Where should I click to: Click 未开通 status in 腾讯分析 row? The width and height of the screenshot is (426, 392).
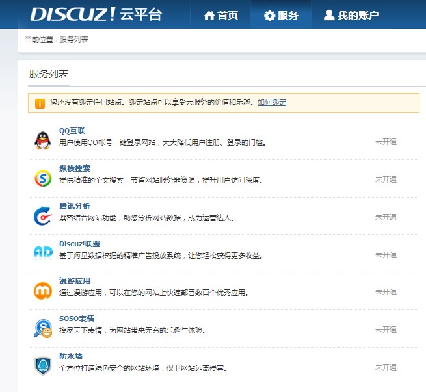pos(386,217)
